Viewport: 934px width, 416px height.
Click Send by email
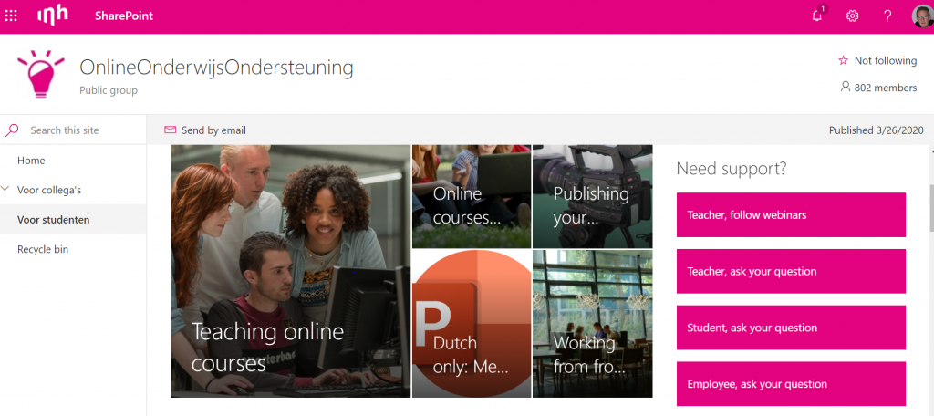click(x=205, y=130)
